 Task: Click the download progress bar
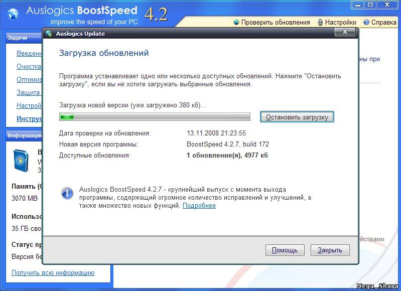click(155, 117)
